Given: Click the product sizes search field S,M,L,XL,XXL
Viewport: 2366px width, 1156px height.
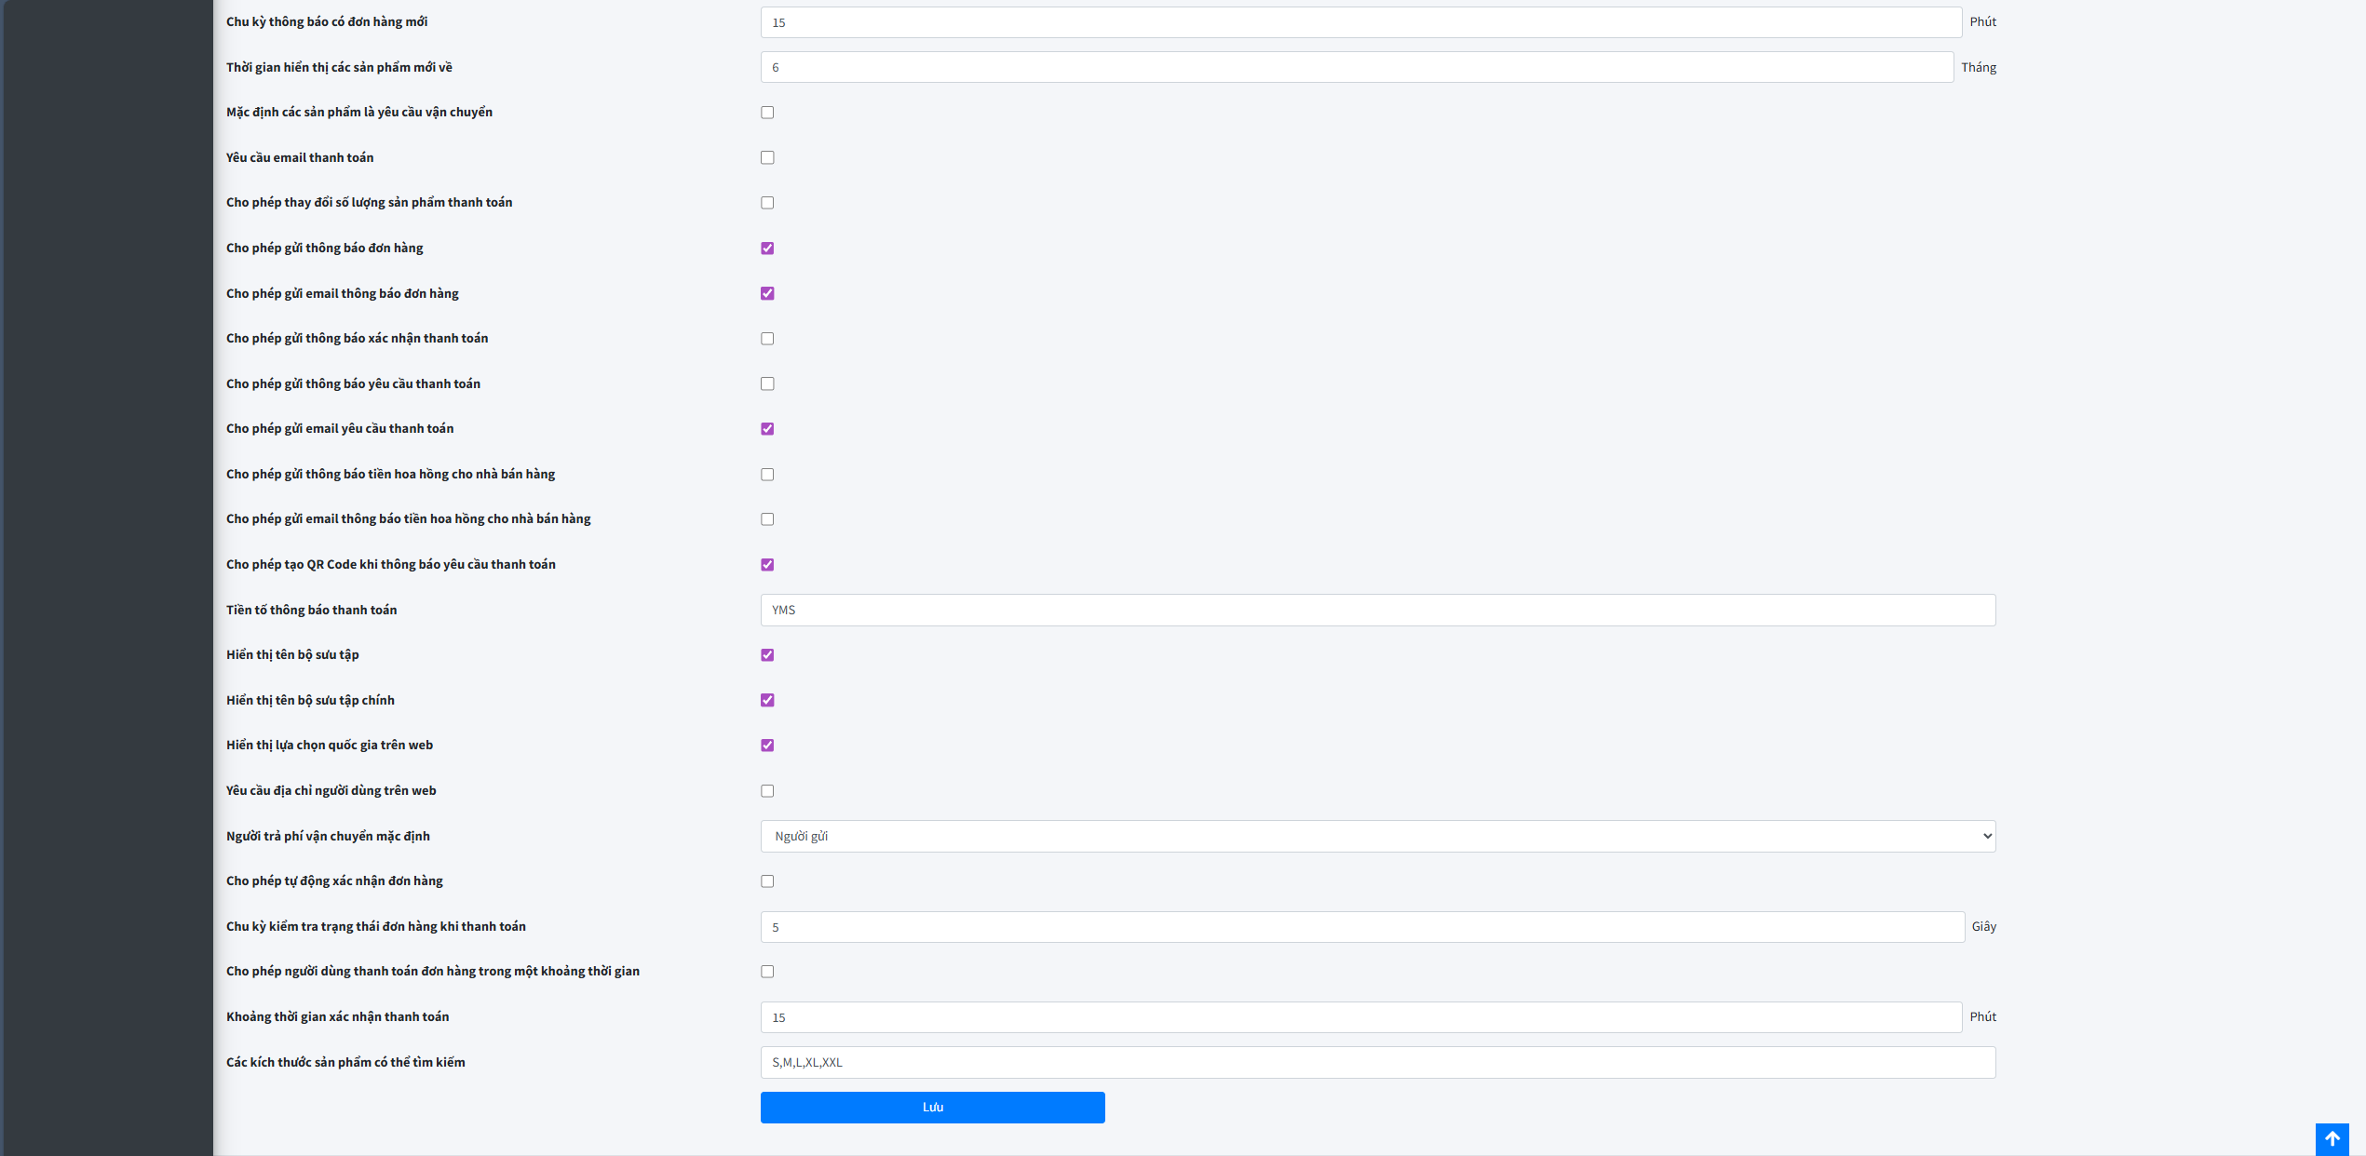Looking at the screenshot, I should coord(1377,1062).
